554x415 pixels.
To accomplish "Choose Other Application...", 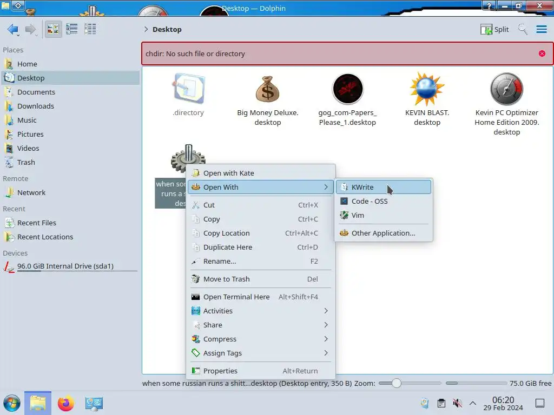I will coord(384,233).
